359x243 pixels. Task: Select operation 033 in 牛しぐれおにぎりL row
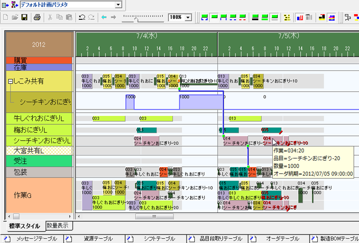109,119
